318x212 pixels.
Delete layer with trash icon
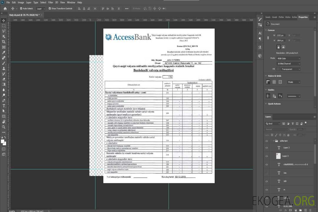(310, 210)
